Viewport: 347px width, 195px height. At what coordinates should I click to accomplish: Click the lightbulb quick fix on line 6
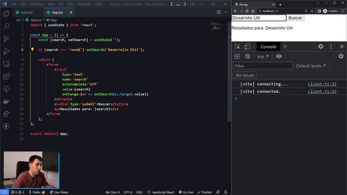point(33,49)
